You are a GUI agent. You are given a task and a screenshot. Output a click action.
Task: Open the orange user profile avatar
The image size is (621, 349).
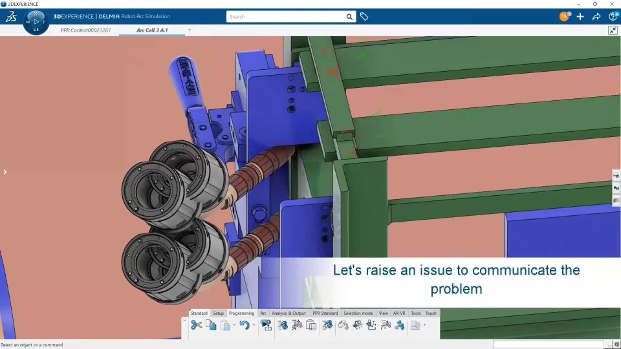coord(565,16)
